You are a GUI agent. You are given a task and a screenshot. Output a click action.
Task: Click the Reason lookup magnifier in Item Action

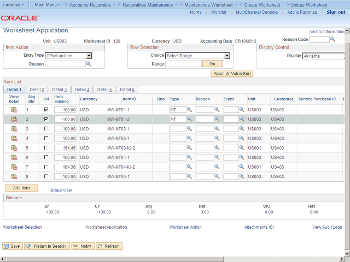coord(89,64)
